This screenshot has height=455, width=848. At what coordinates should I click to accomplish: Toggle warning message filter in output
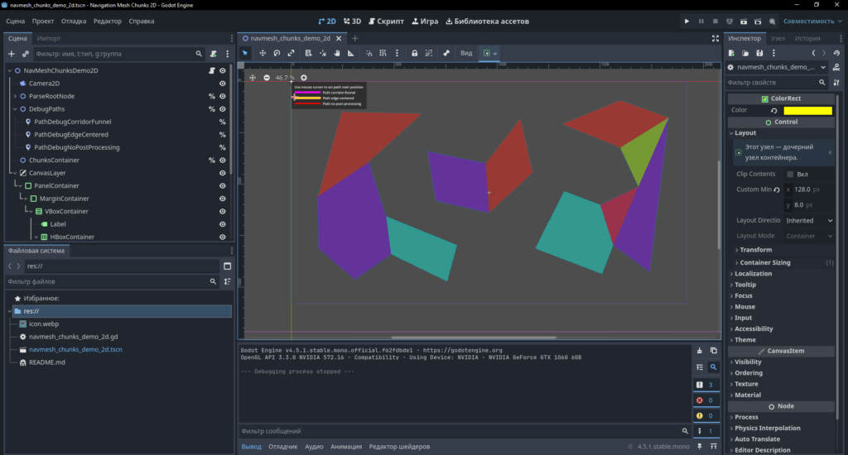[x=706, y=415]
